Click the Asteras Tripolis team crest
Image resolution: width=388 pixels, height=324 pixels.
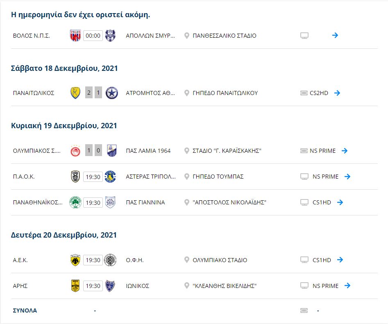click(110, 177)
